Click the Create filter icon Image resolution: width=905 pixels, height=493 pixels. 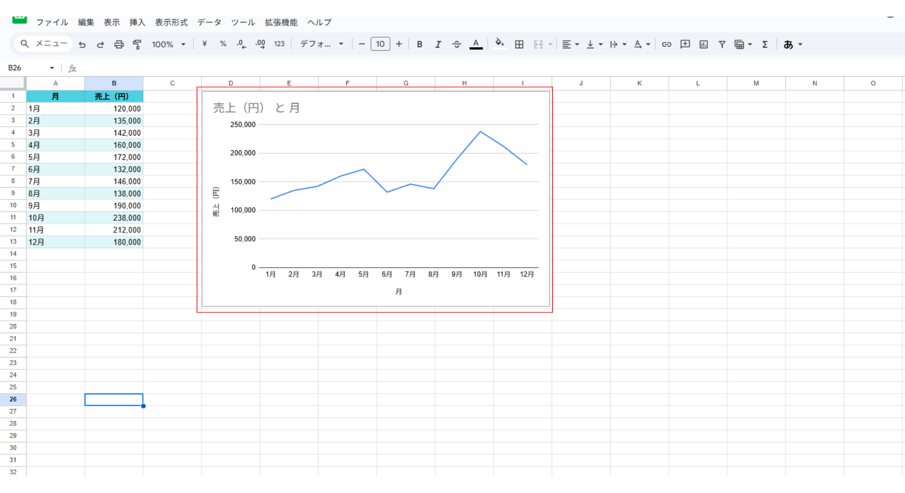722,44
